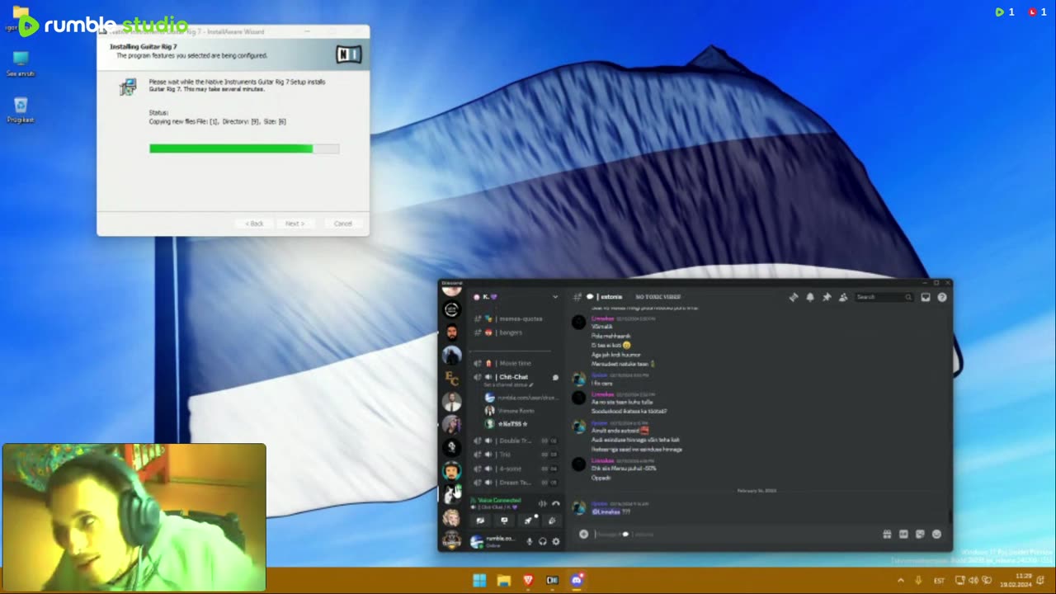The height and width of the screenshot is (594, 1056).
Task: Open the Recycle Bin desktop icon
Action: [21, 110]
